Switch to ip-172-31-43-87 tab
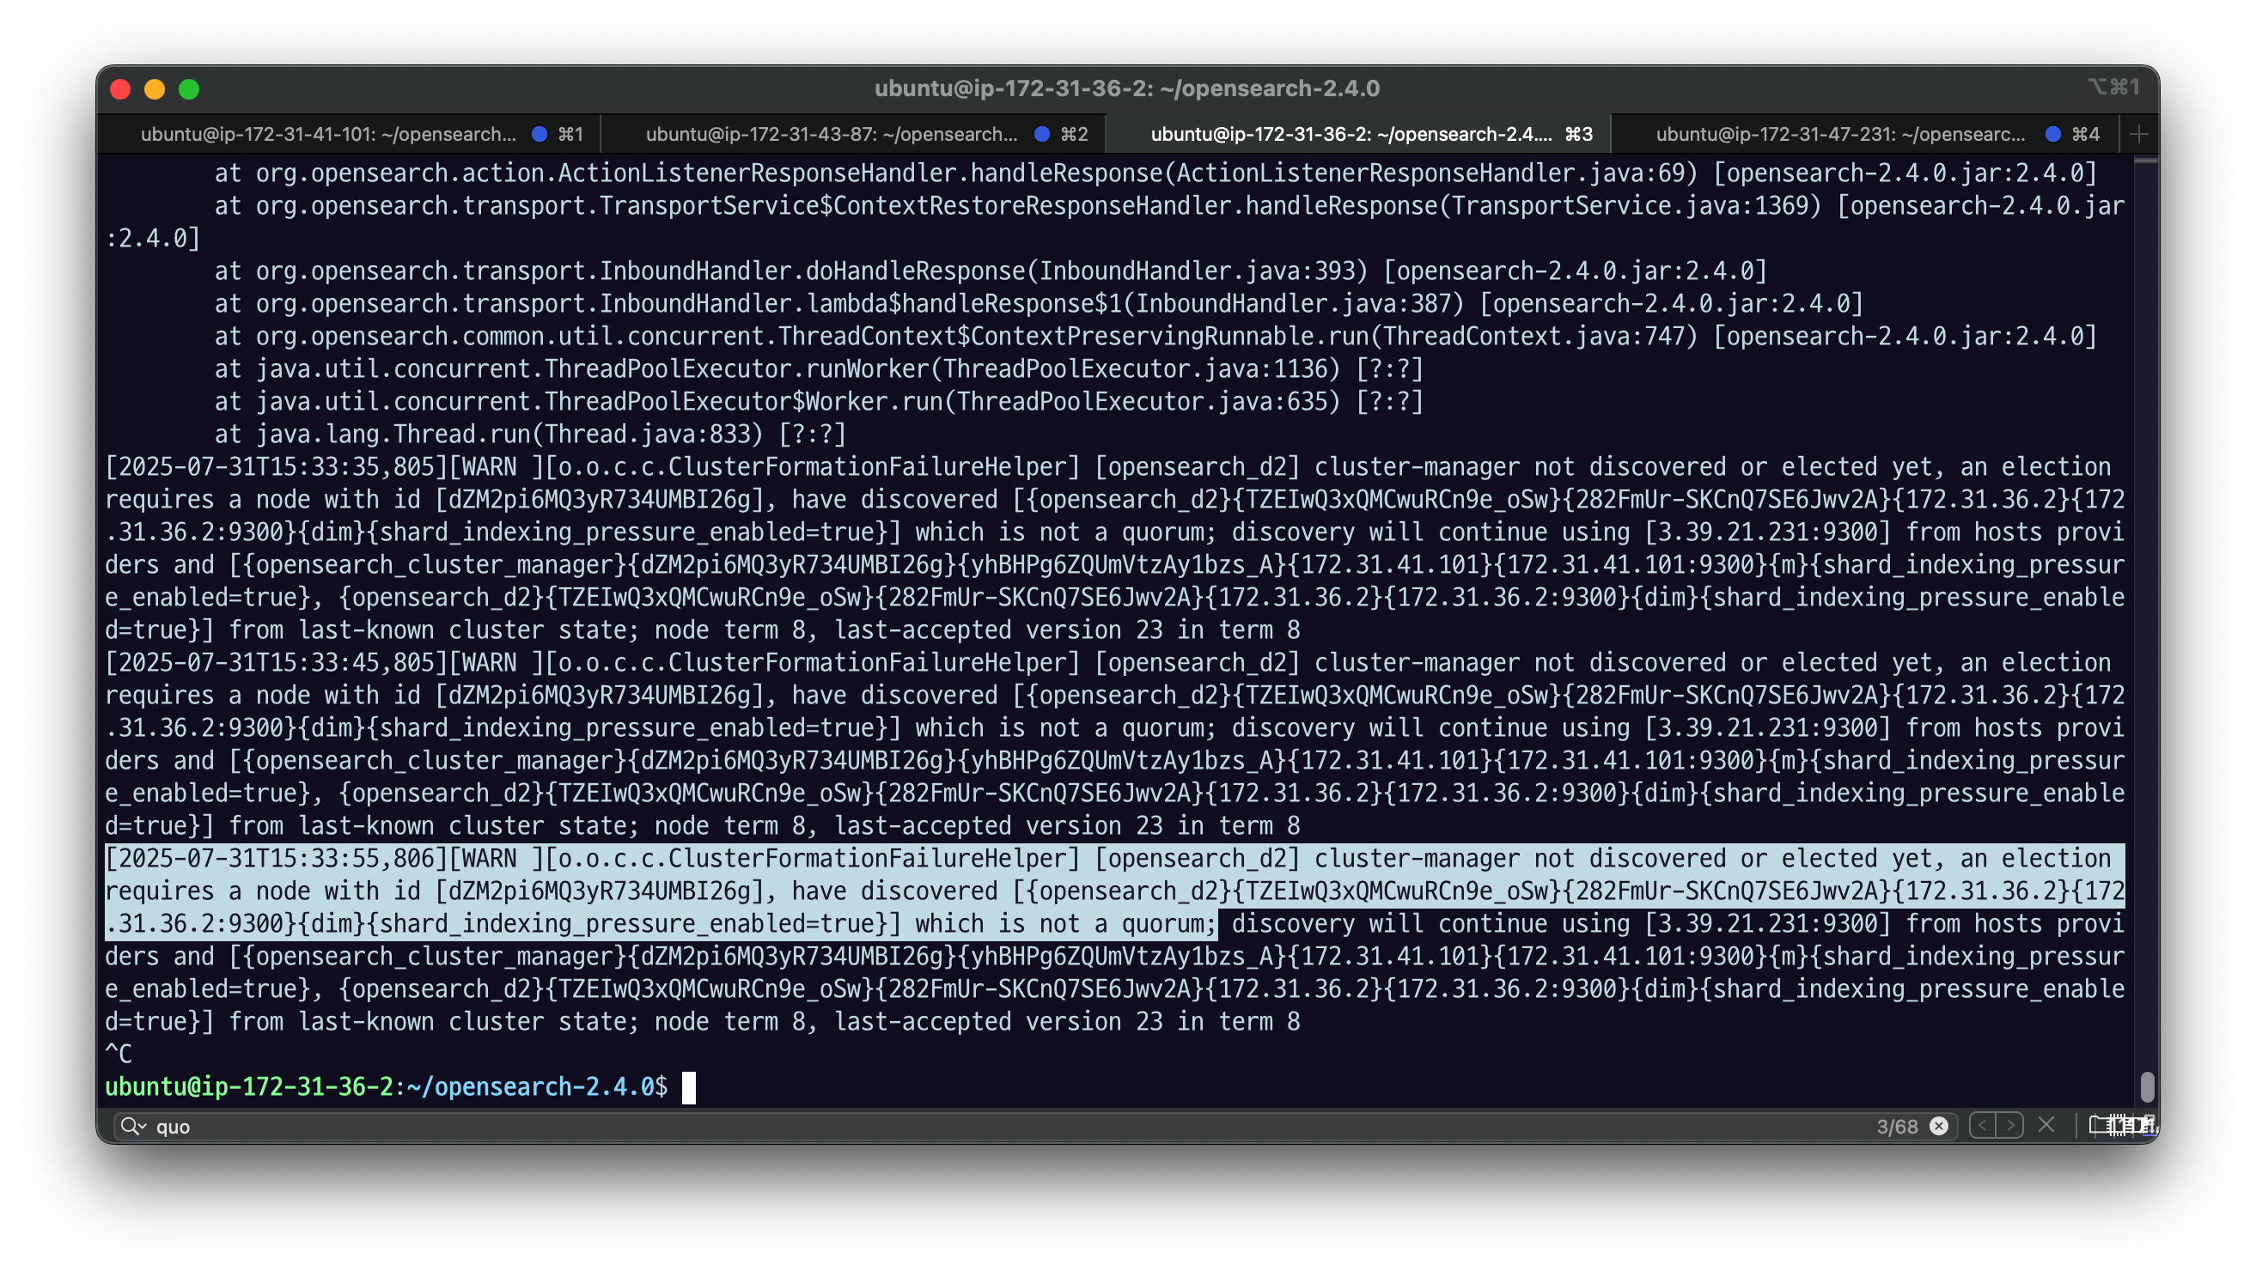The width and height of the screenshot is (2256, 1271). 831,134
